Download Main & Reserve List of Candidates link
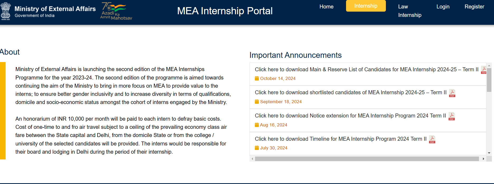Screen dimensions: 494x184 pos(367,69)
